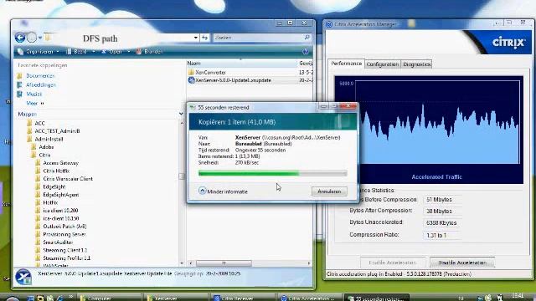Go back with the Explorer back arrow
This screenshot has height=301, width=536.
click(20, 37)
